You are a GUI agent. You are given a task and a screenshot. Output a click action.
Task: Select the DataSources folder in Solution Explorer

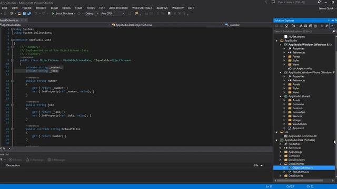[x=295, y=176]
